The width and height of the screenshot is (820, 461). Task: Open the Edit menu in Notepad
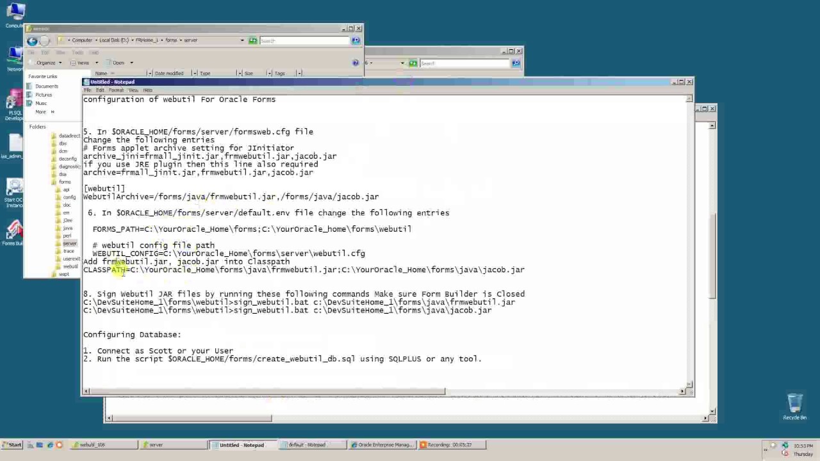coord(100,90)
